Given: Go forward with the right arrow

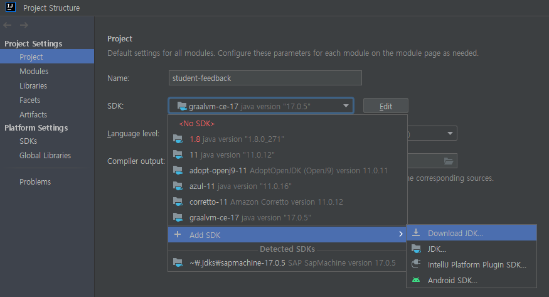Looking at the screenshot, I should point(24,25).
